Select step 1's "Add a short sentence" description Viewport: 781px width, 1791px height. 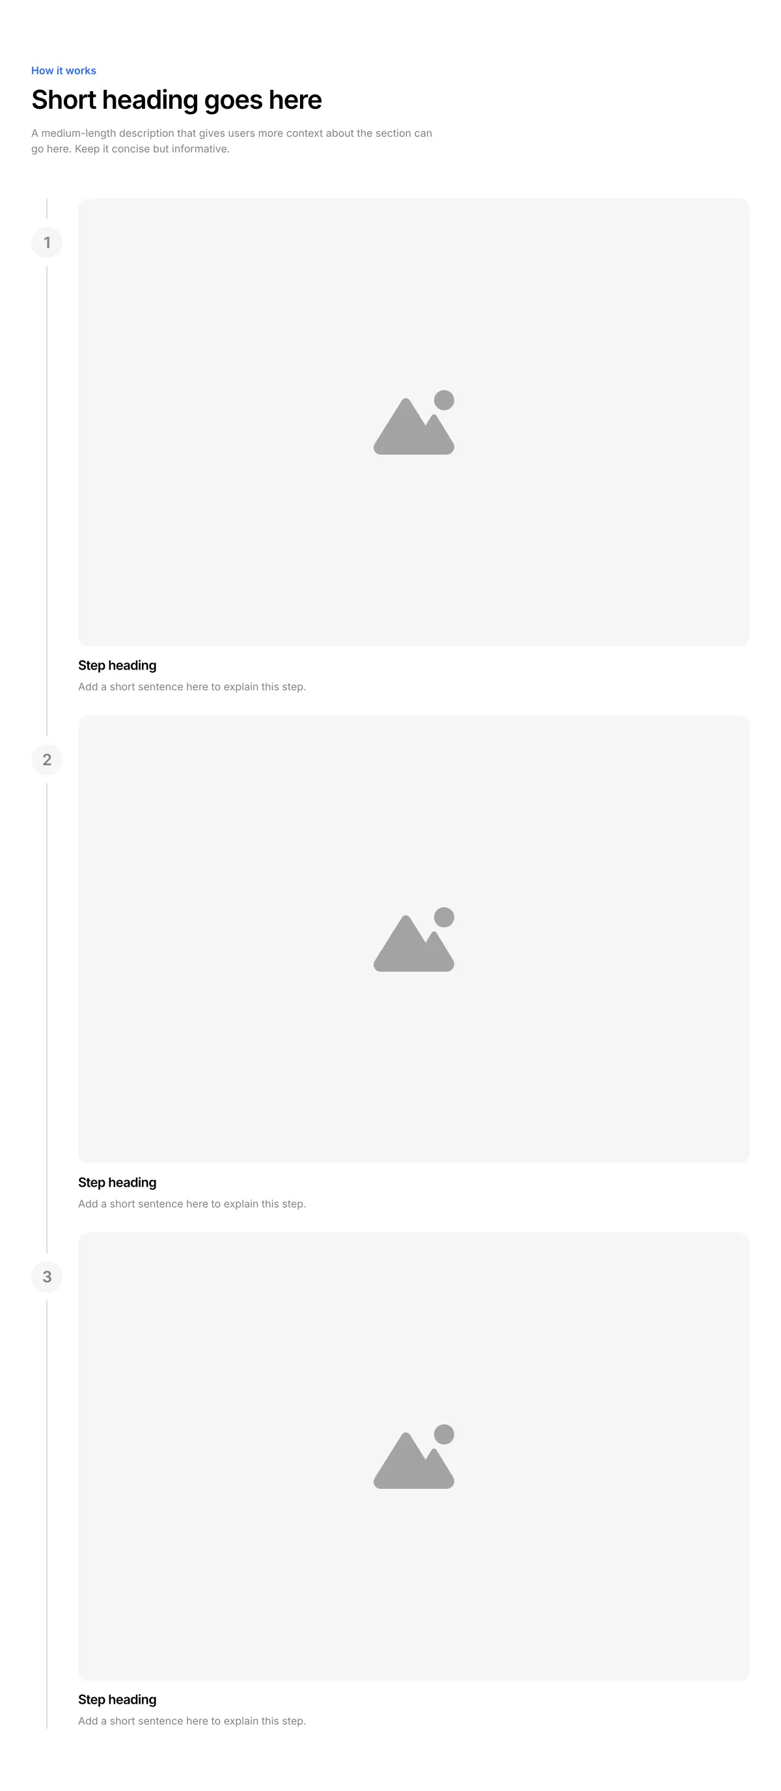[x=192, y=686]
